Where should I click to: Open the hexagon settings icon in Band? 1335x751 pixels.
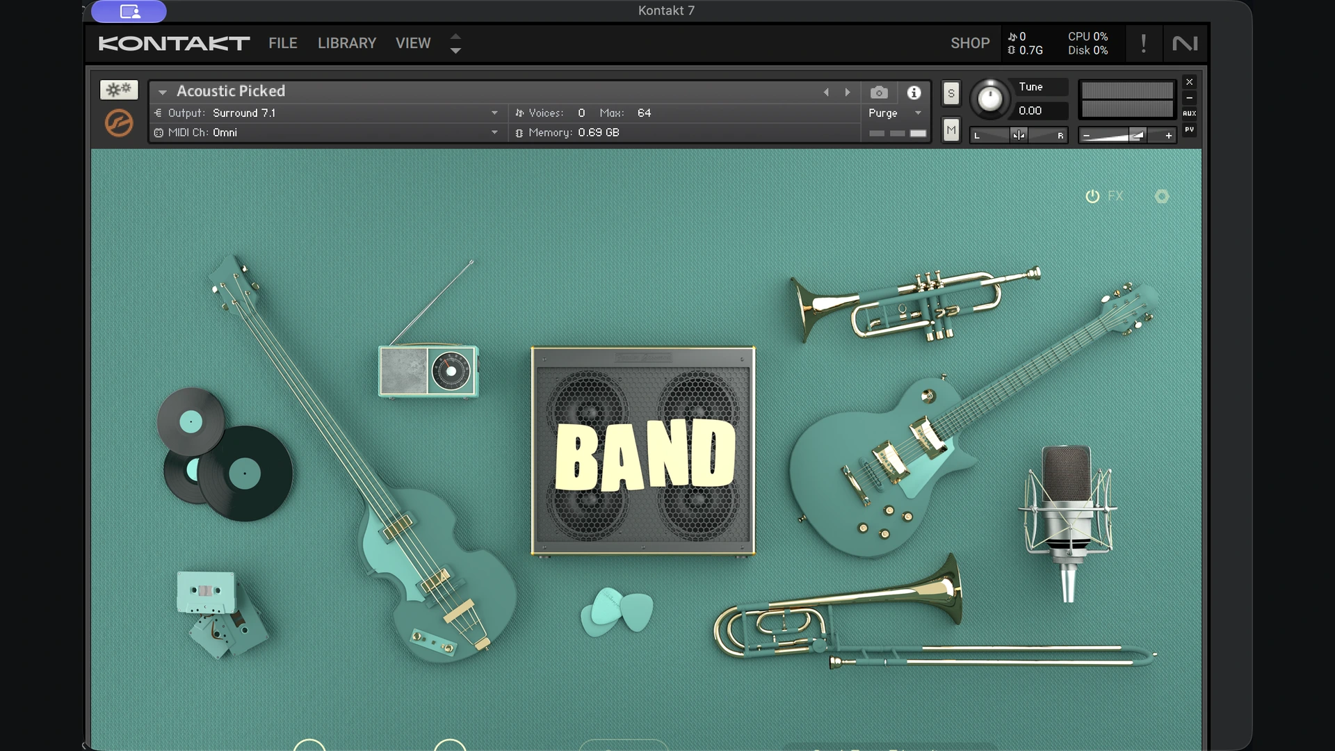click(x=1162, y=196)
